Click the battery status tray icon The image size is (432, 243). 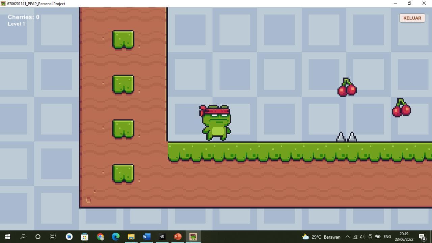click(378, 237)
